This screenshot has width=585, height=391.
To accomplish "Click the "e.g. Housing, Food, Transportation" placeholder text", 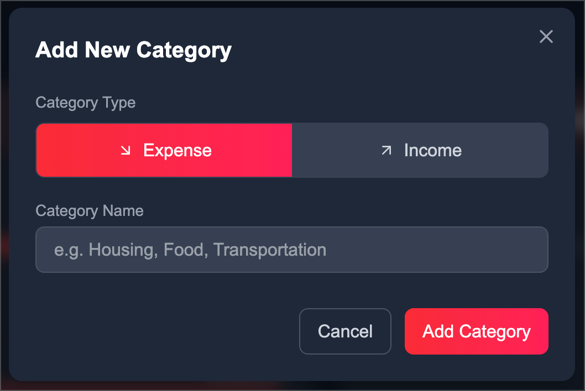I will [190, 250].
